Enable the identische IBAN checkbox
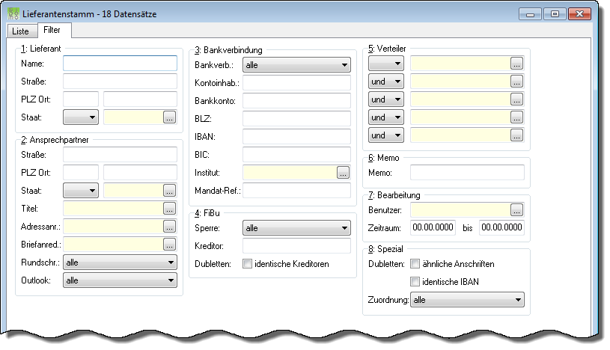 point(415,281)
